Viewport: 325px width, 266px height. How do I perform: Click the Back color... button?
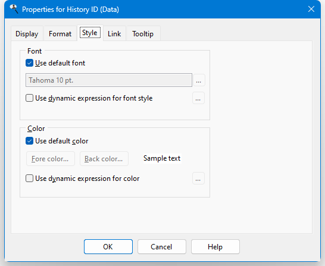click(x=104, y=159)
